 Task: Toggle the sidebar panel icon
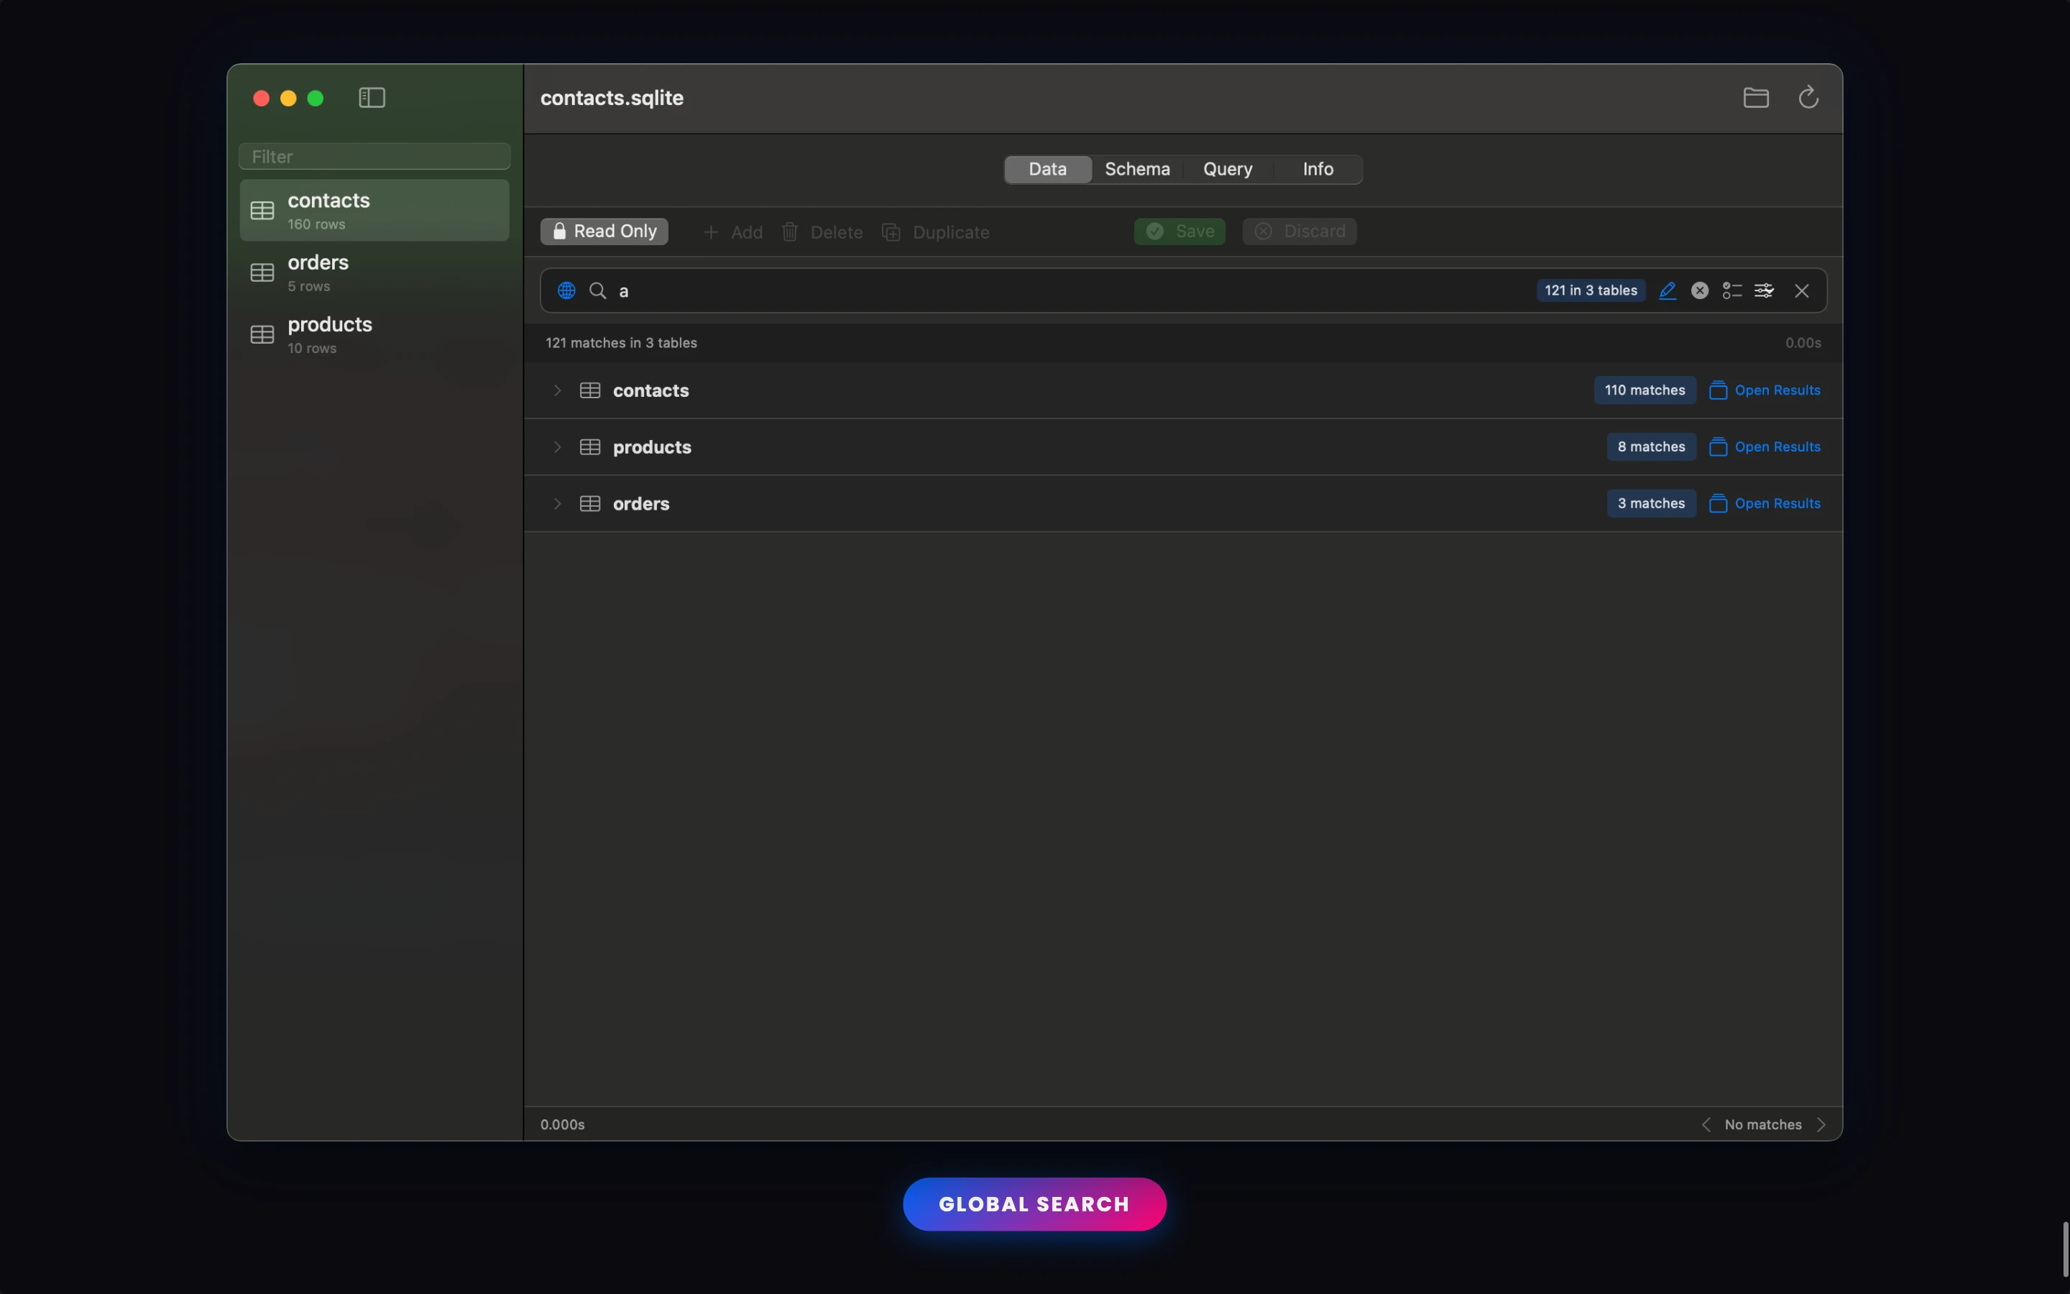click(371, 98)
